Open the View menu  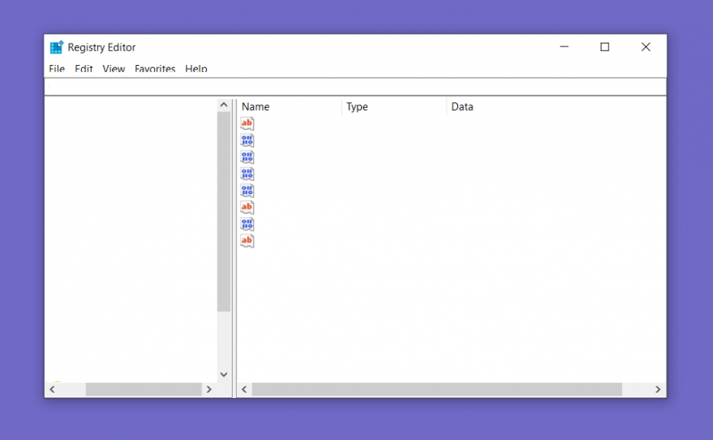tap(114, 69)
